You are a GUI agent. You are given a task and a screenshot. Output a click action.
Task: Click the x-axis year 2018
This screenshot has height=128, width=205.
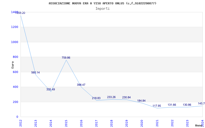coord(111,123)
